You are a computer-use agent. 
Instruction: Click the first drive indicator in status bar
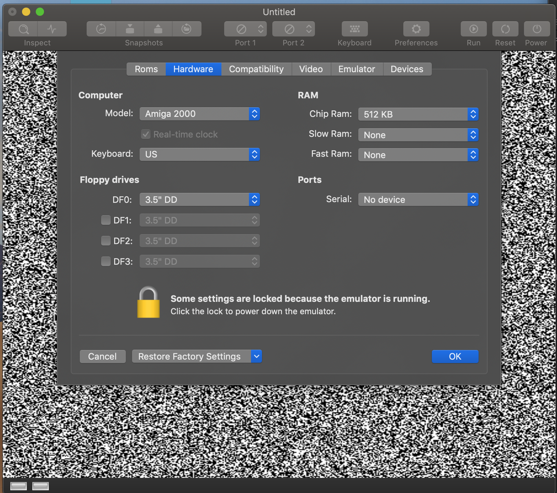[x=19, y=486]
